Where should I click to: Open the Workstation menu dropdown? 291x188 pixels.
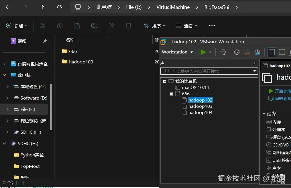(x=177, y=52)
